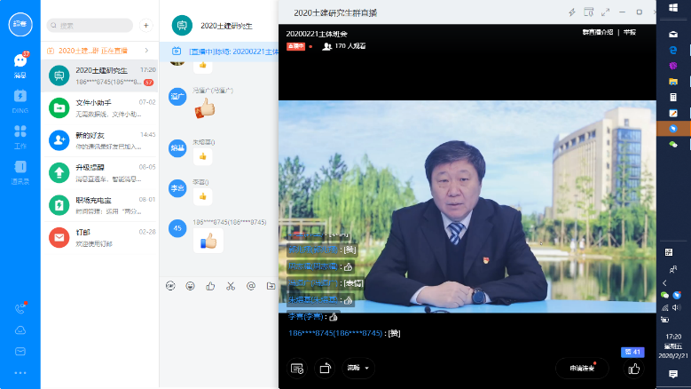Image resolution: width=691 pixels, height=389 pixels.
Task: Open the emoji picker in chat toolbar
Action: tap(191, 286)
